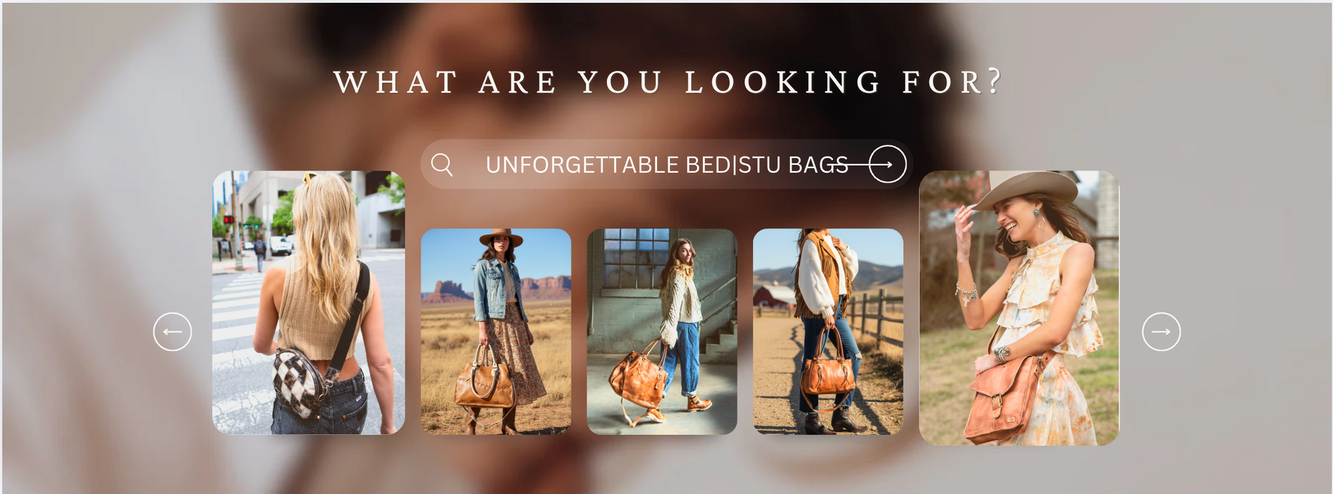
Task: Open the fringe vest ranch fence photo
Action: point(828,331)
